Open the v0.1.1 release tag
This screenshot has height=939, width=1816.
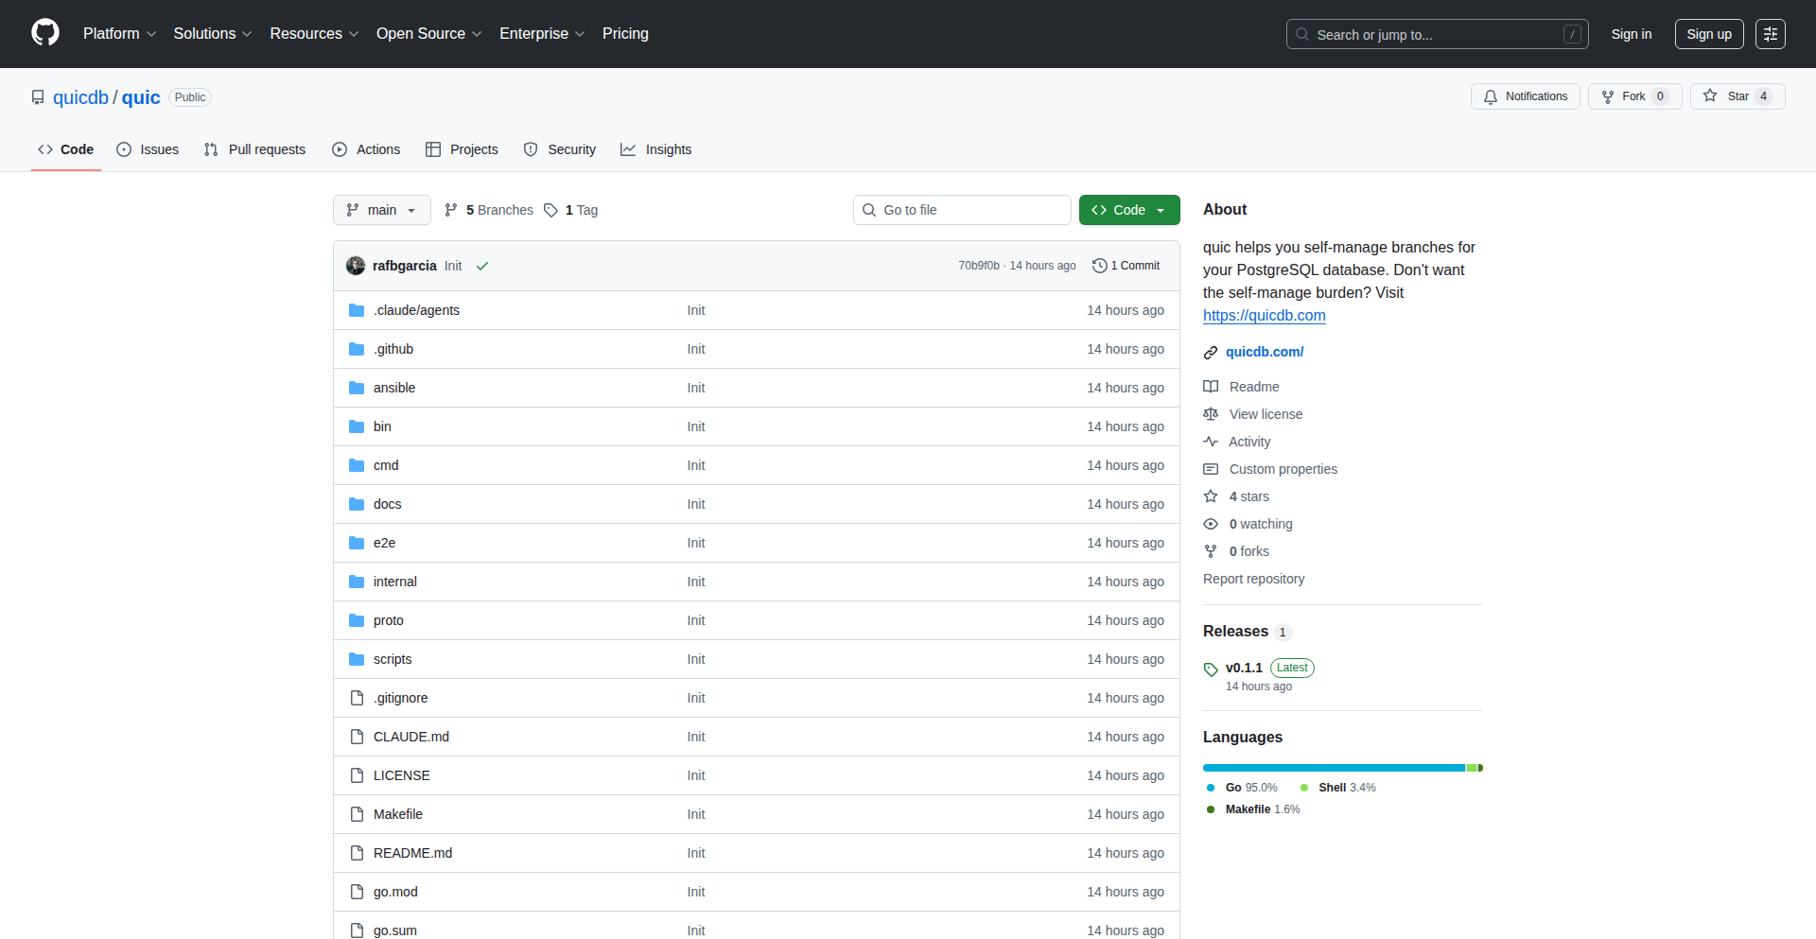pos(1243,668)
